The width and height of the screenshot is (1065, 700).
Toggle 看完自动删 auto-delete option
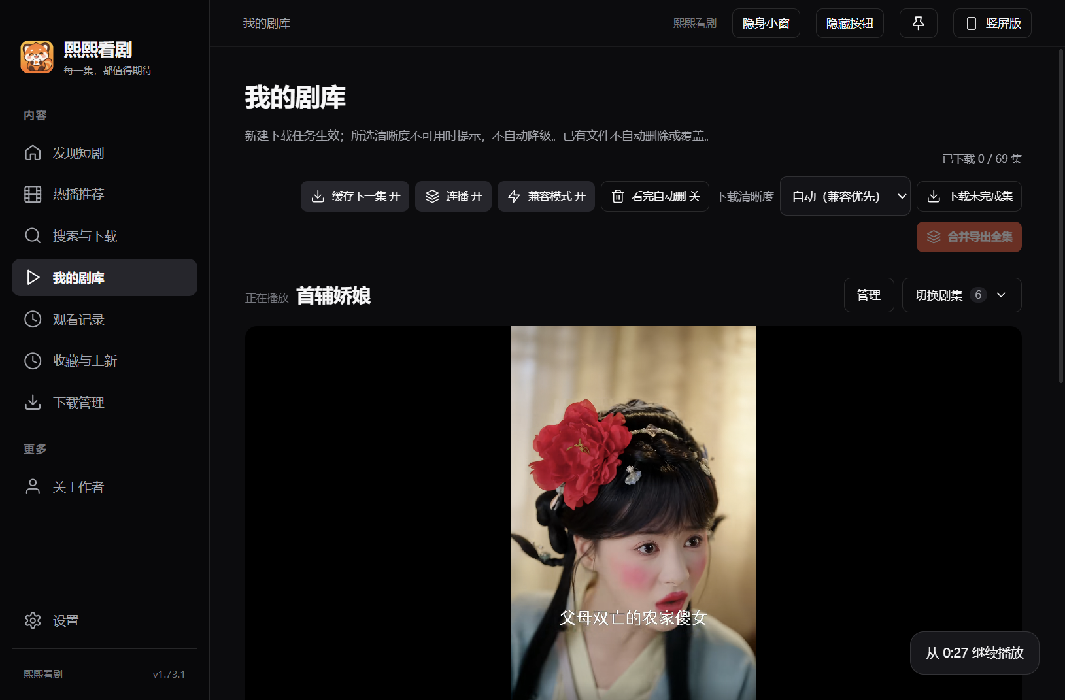[655, 197]
